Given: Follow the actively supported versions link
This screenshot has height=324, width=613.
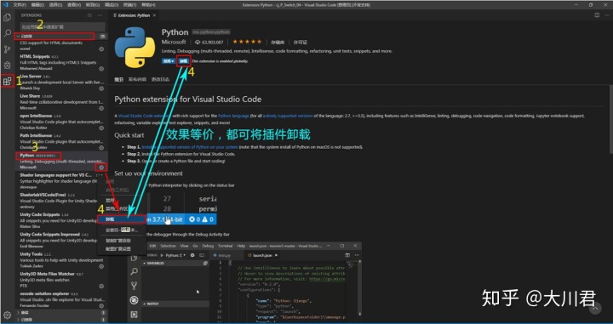Looking at the screenshot, I should [288, 116].
